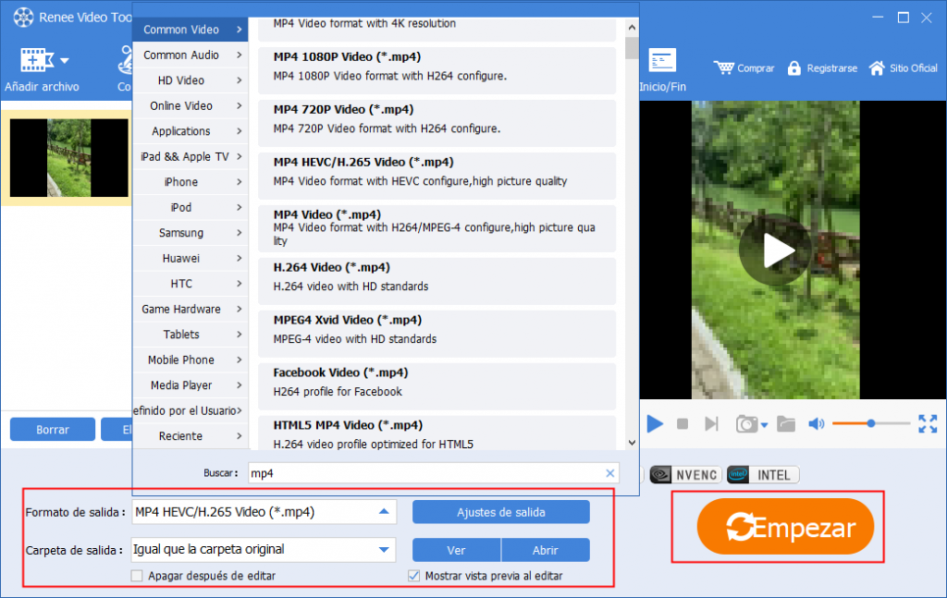Open Registrarse with the lock icon
The height and width of the screenshot is (598, 947).
point(793,67)
